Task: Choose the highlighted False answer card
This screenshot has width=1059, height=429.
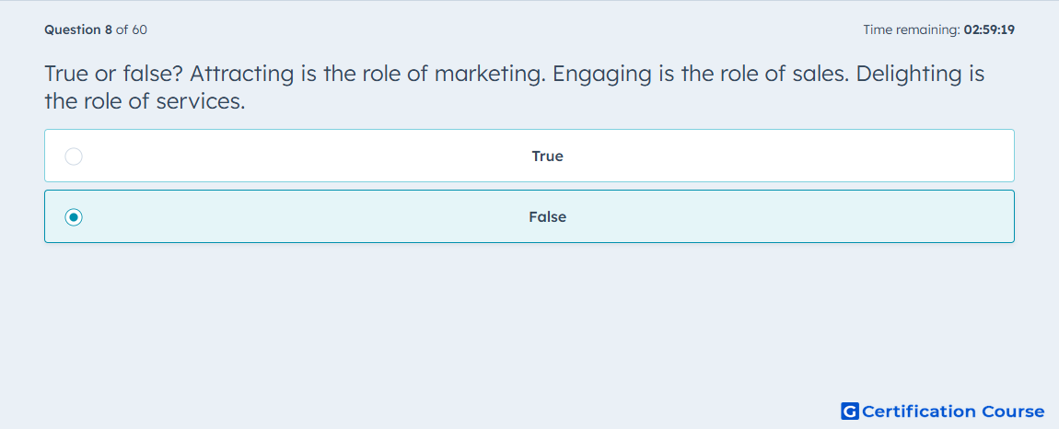Action: click(x=529, y=216)
